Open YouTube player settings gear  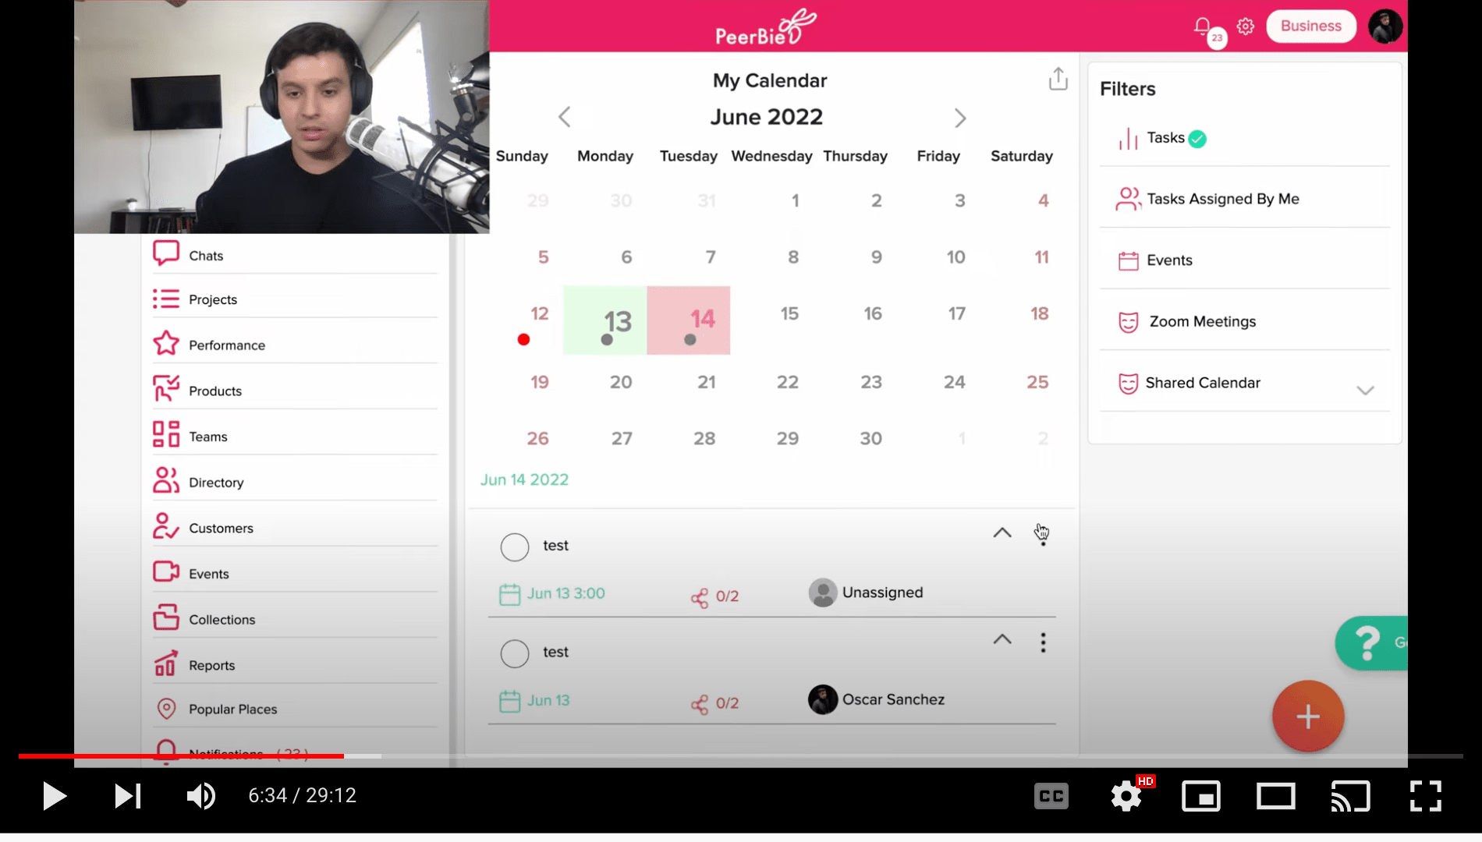(x=1126, y=796)
